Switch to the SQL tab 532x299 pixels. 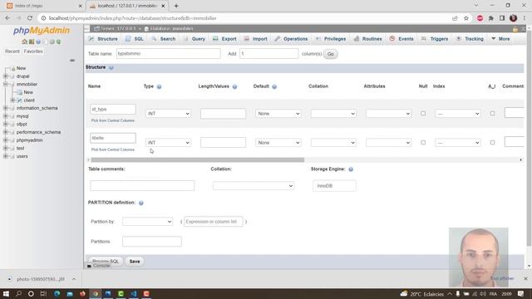tap(135, 39)
